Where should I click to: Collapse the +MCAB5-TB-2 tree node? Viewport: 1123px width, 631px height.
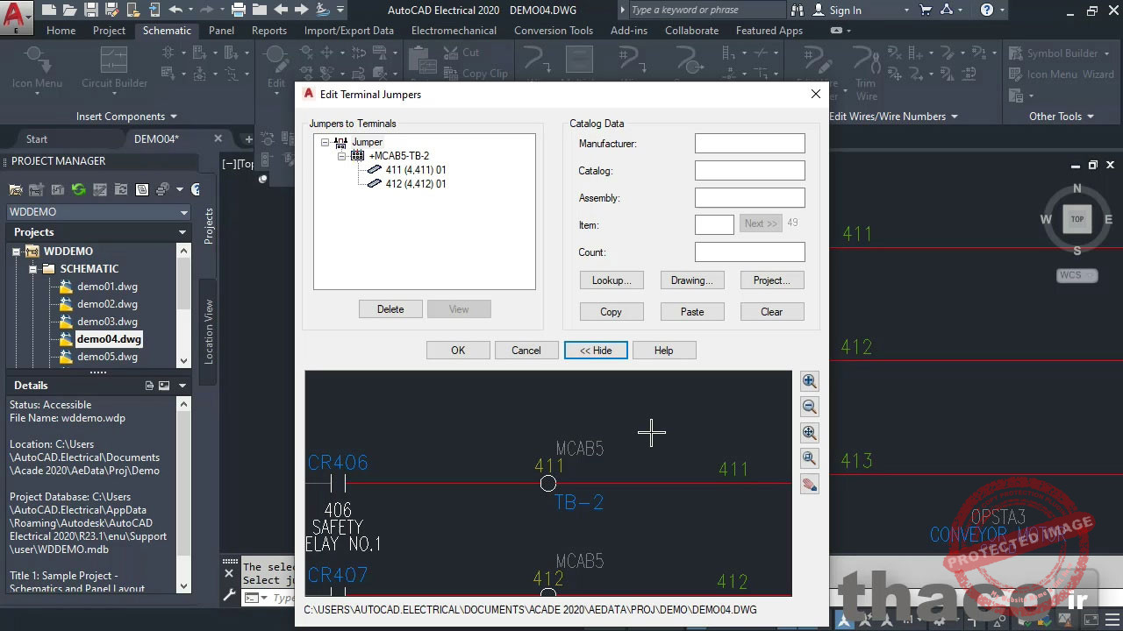coord(342,156)
